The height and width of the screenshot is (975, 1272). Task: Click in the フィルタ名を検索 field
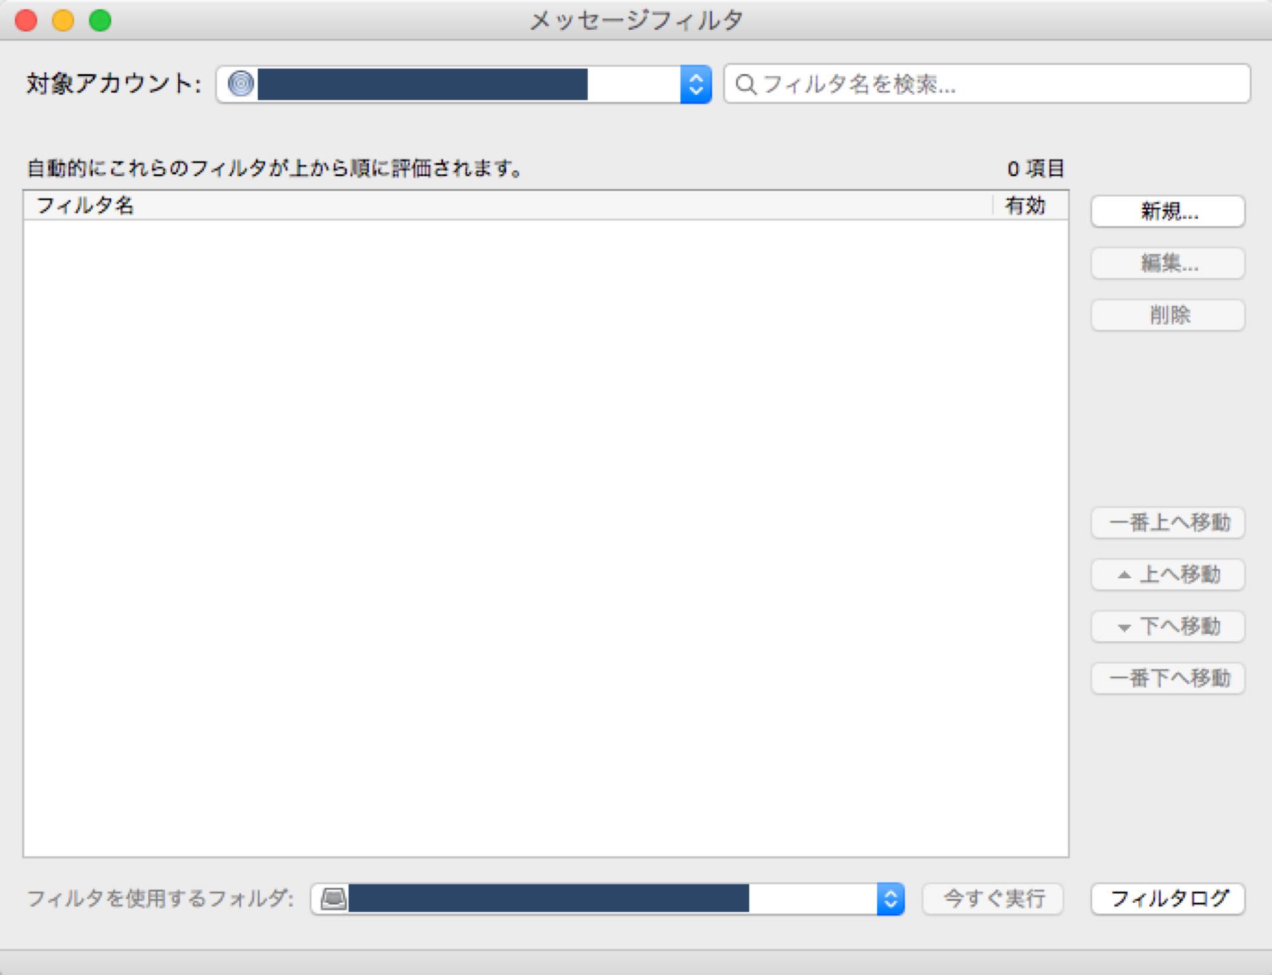pyautogui.click(x=994, y=84)
